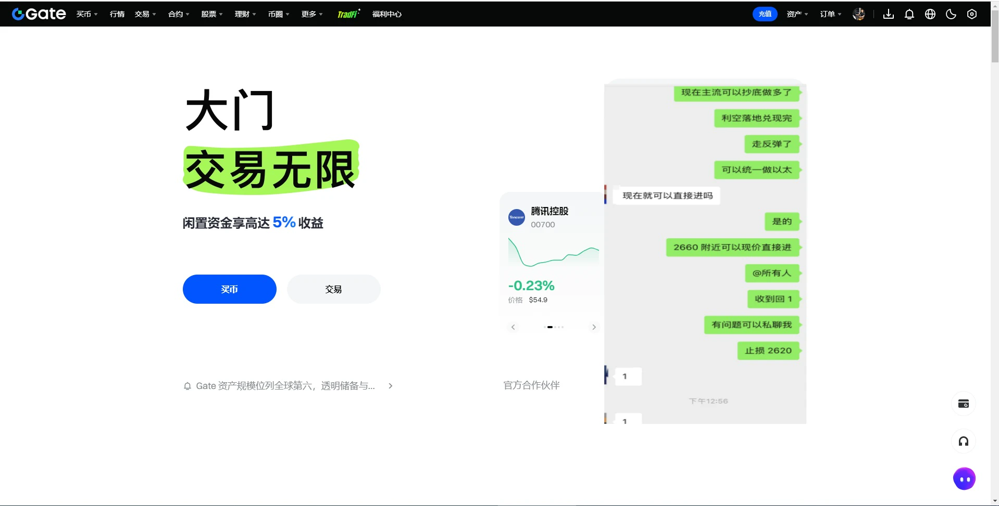Viewport: 999px width, 506px height.
Task: Click the grey 交易 button
Action: click(334, 289)
